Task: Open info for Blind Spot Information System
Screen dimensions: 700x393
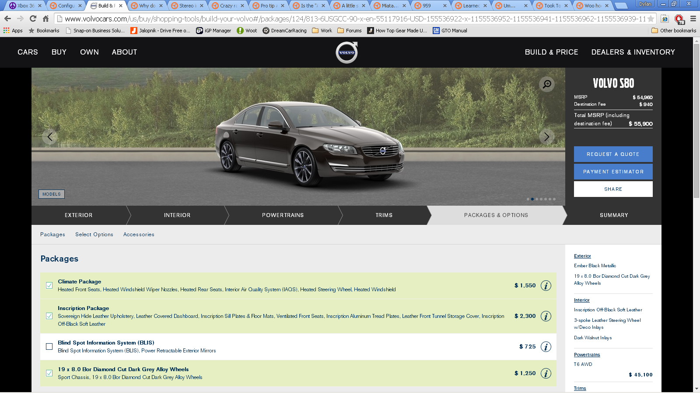Action: click(546, 347)
